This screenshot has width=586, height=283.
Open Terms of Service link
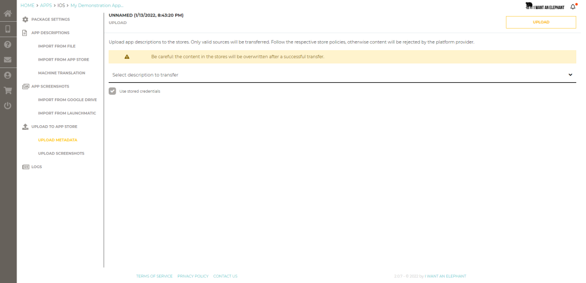click(155, 276)
